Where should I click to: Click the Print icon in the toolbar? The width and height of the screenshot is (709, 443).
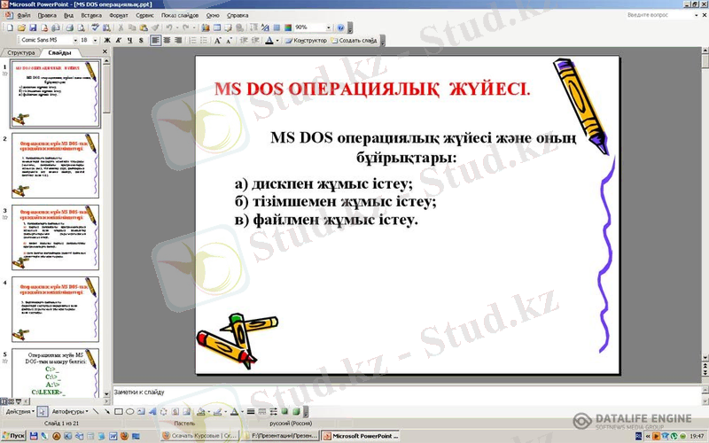coord(69,27)
